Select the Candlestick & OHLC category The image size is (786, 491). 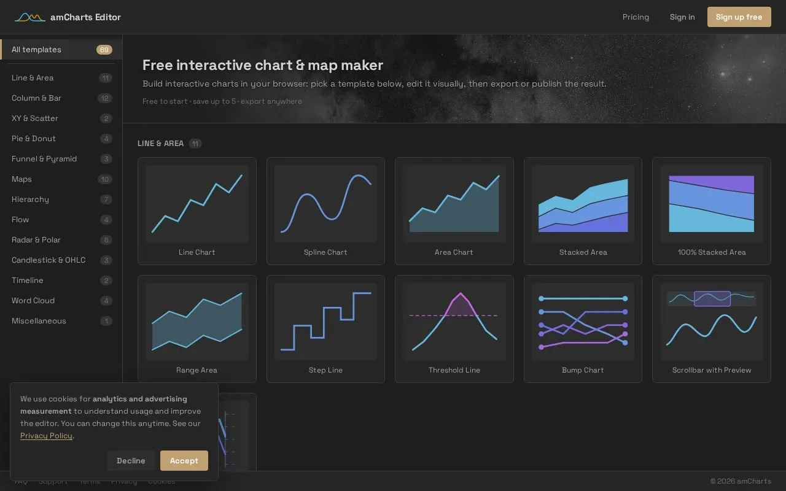pyautogui.click(x=61, y=260)
